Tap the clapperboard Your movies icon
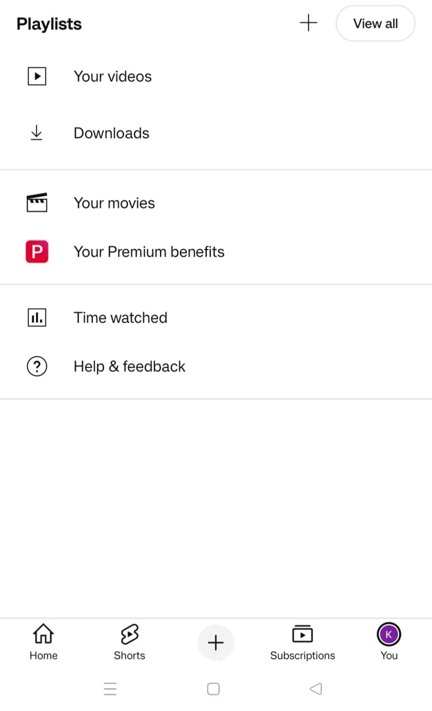 (x=37, y=203)
